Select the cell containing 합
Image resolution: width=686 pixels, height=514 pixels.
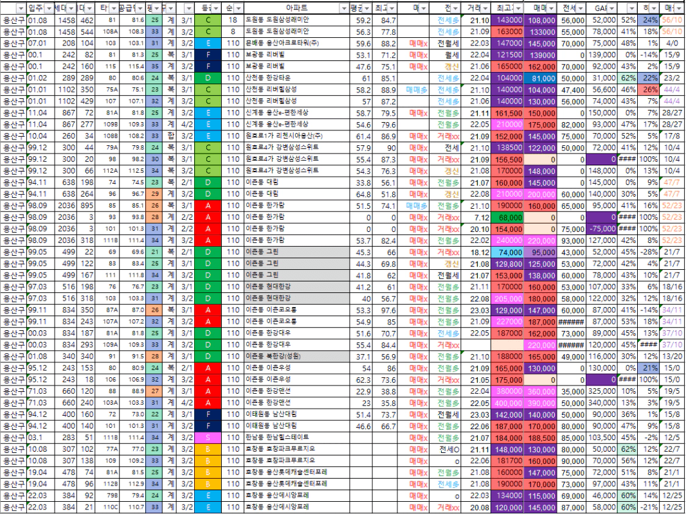(x=170, y=136)
